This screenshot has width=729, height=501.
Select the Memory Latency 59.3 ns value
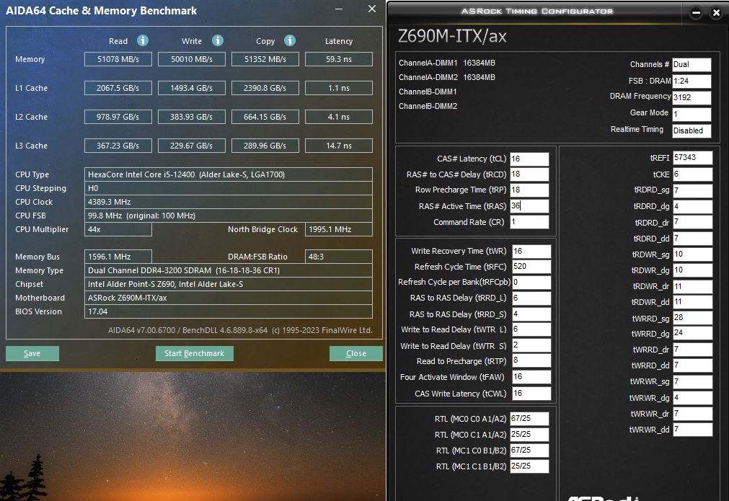tap(338, 59)
